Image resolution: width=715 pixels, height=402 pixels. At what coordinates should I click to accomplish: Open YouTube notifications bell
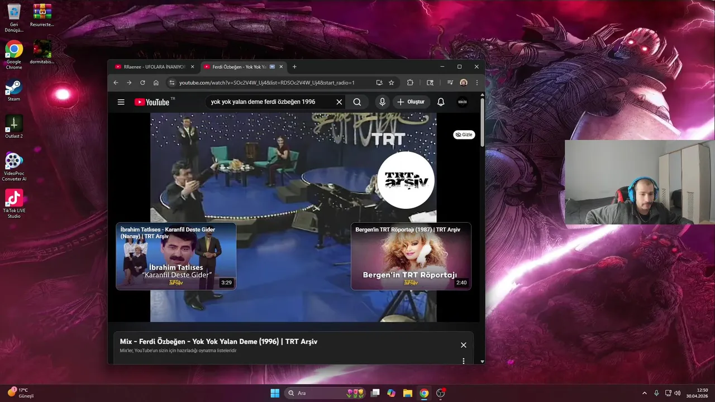(x=441, y=102)
